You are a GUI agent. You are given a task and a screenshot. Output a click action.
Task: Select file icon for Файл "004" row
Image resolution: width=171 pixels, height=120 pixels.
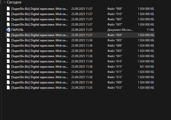pos(8,35)
